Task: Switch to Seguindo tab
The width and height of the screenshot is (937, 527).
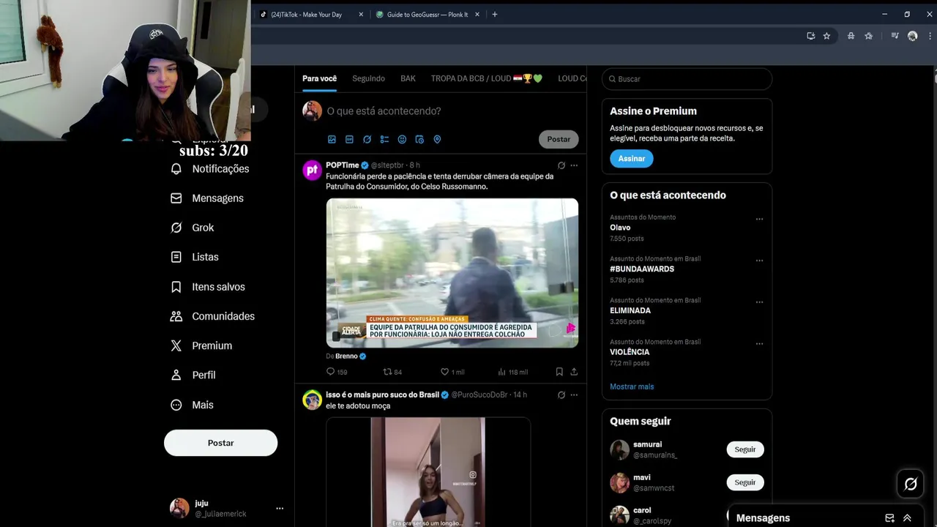Action: tap(368, 78)
